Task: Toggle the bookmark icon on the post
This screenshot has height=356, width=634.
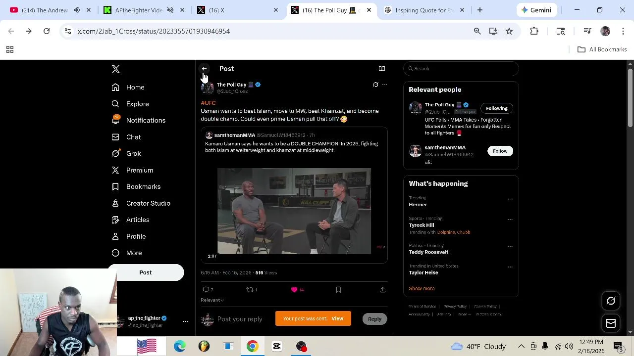Action: point(338,290)
